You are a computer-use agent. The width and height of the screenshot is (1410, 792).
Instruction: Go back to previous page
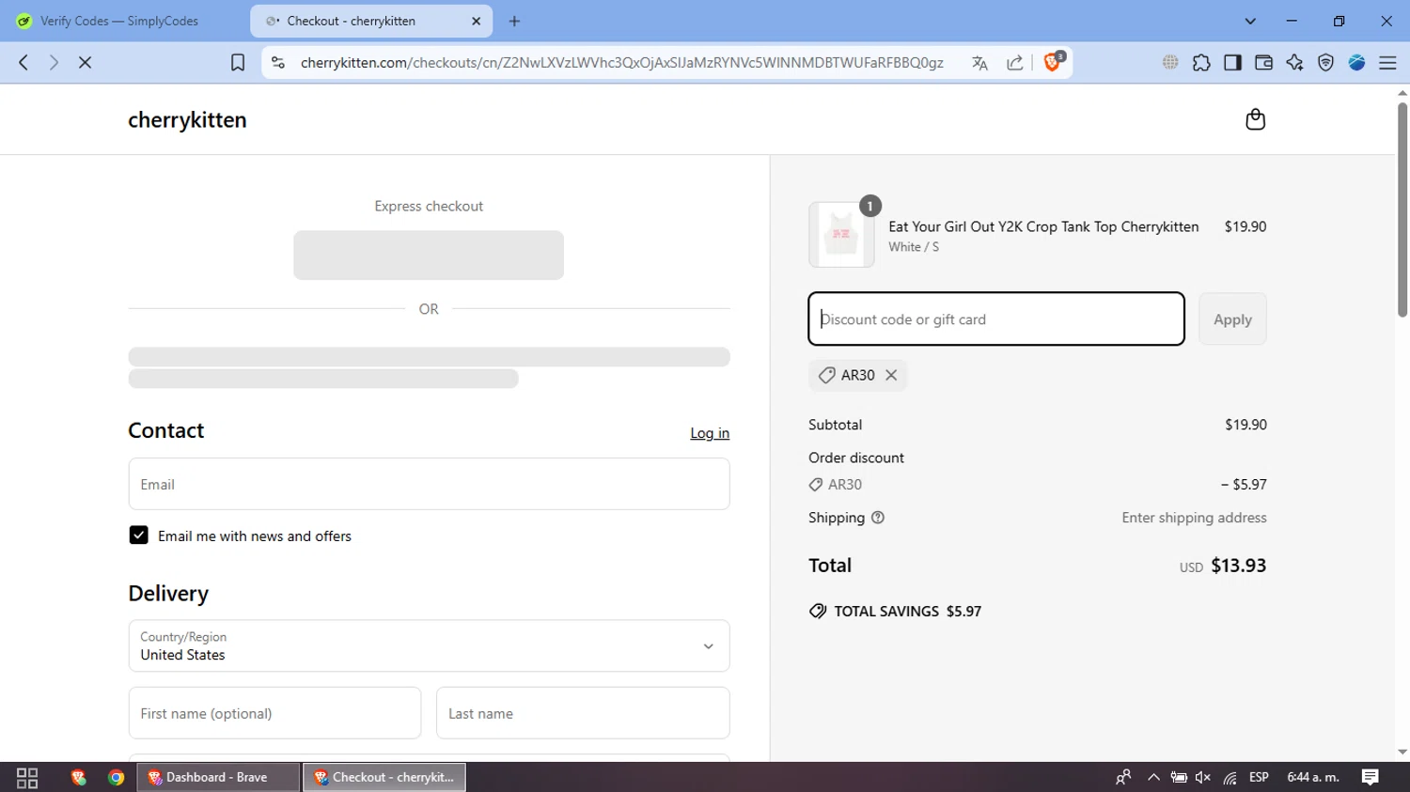(23, 63)
